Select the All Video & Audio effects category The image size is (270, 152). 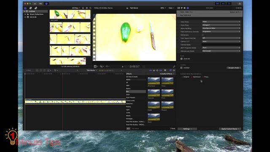[132, 77]
